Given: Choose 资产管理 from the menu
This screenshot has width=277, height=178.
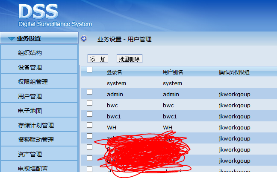Looking at the screenshot, I should tap(30, 154).
